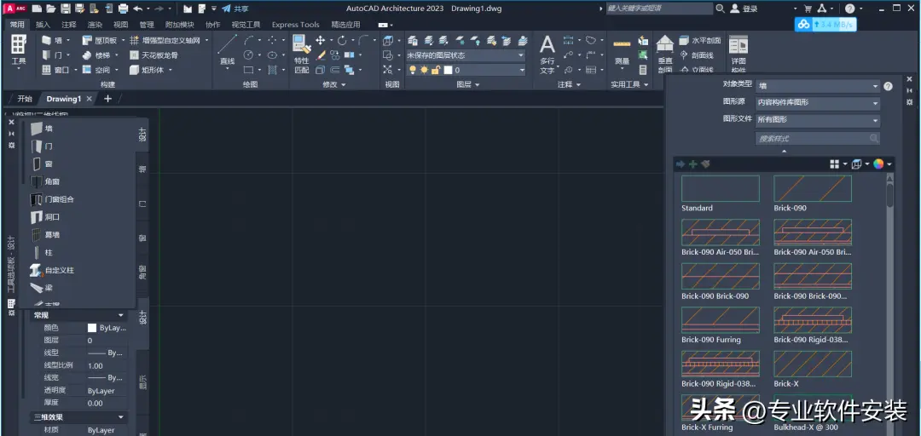Select the 直线 line tool
The image size is (921, 436).
click(228, 50)
